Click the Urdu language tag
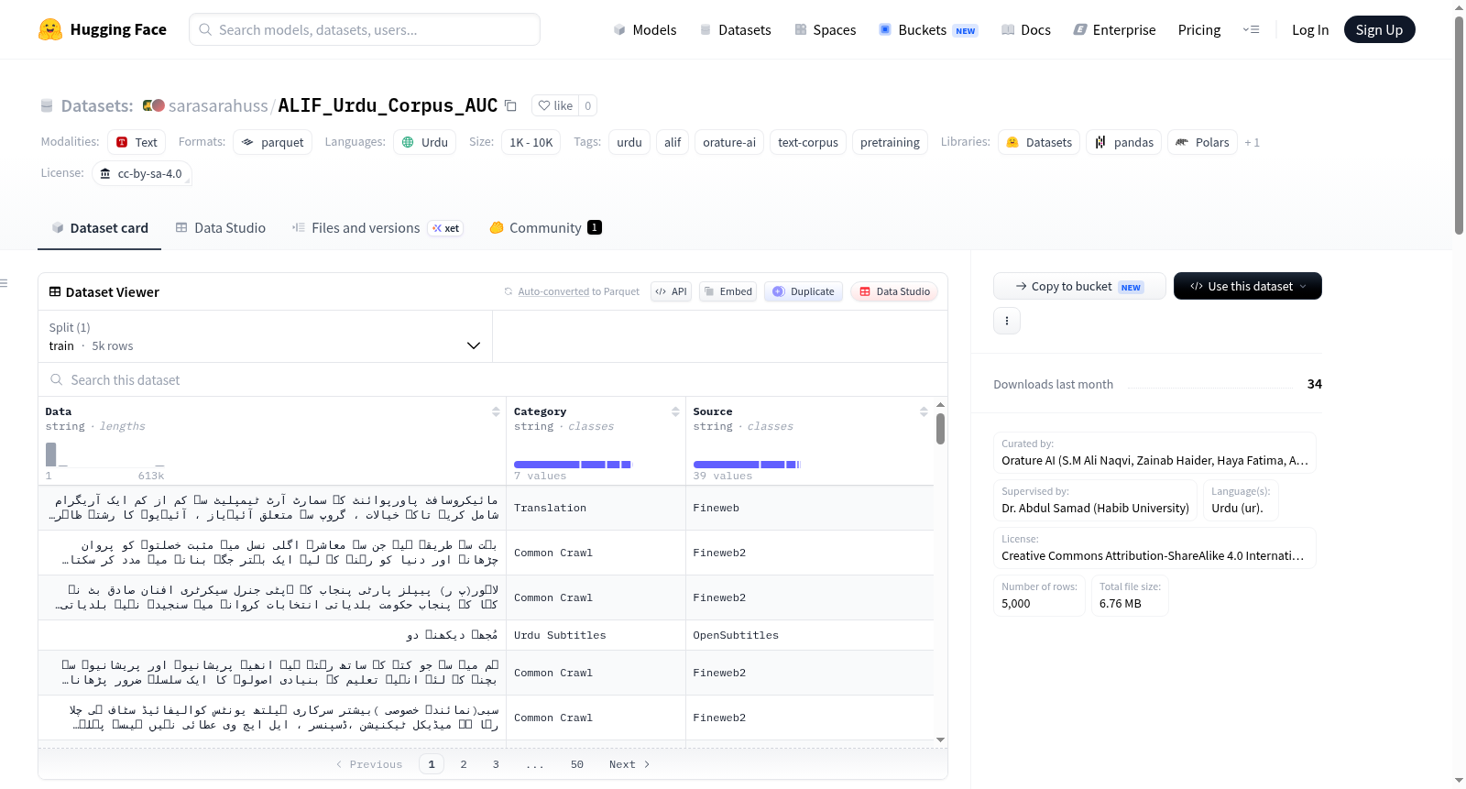Viewport: 1466px width, 789px height. [x=425, y=142]
